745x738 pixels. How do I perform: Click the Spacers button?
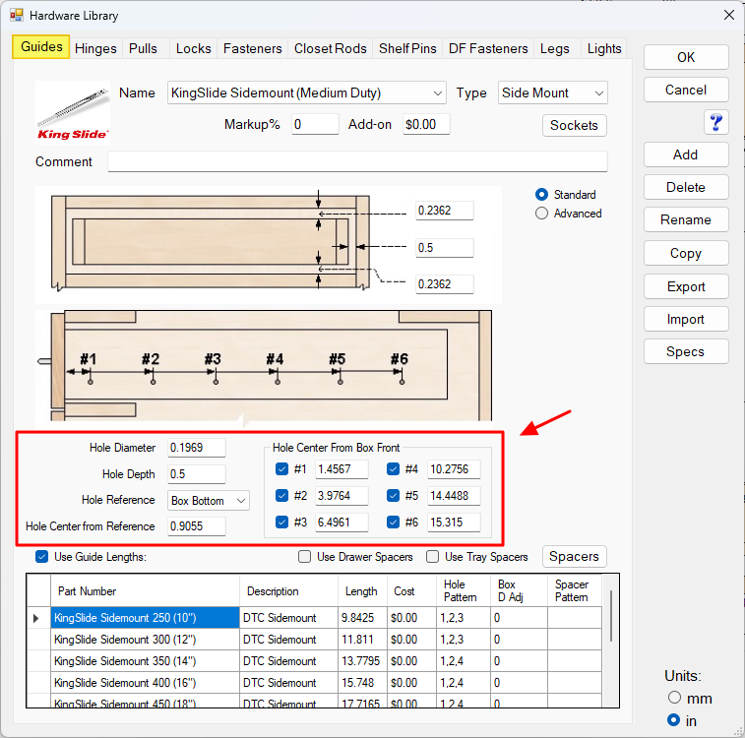[x=574, y=557]
